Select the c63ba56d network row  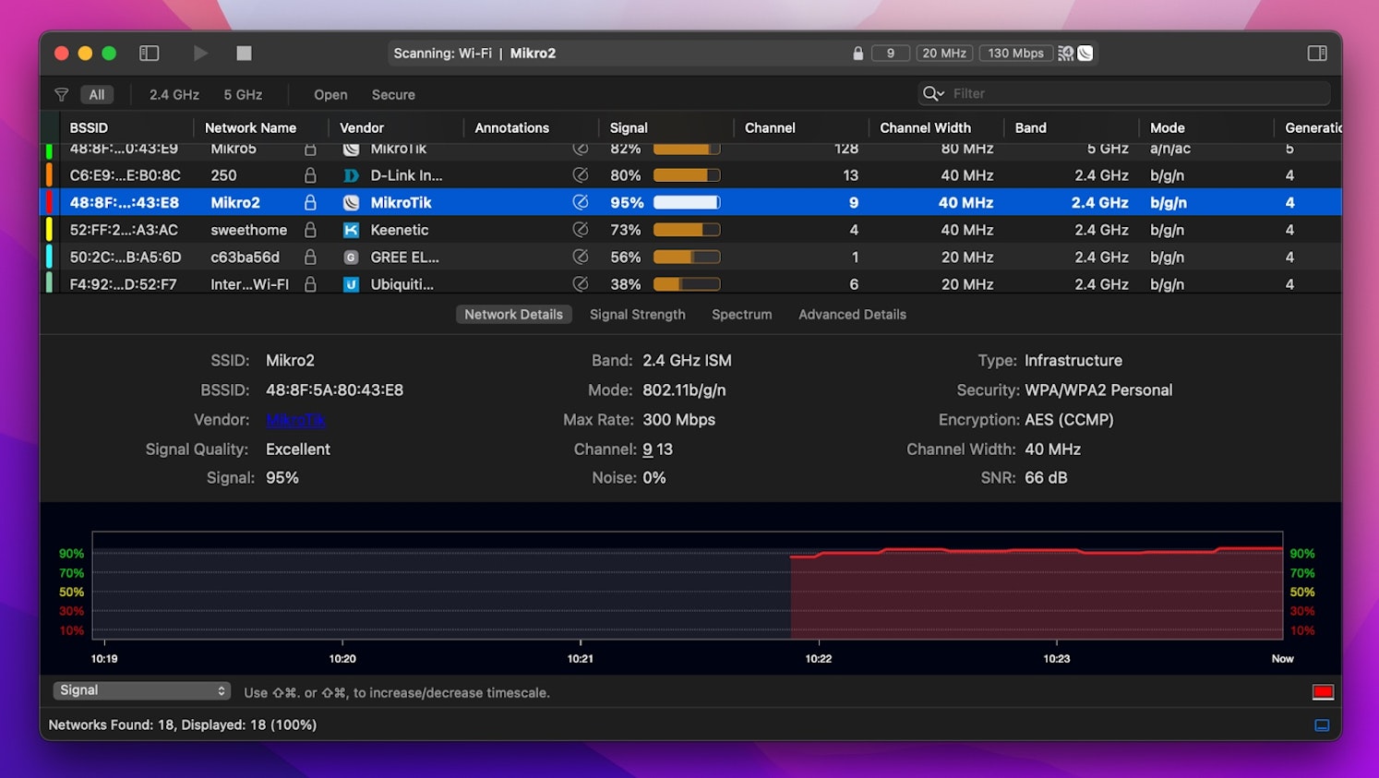pos(249,257)
